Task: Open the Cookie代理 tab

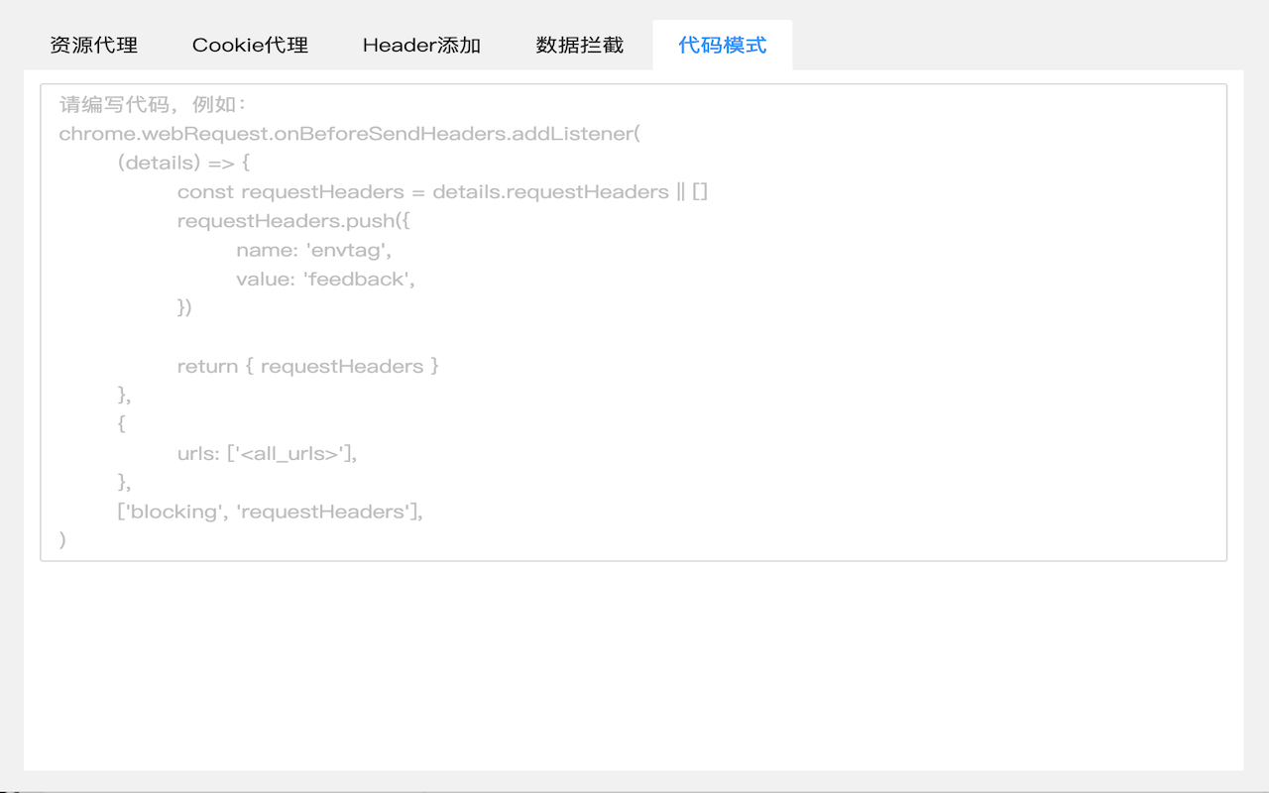Action: pos(250,45)
